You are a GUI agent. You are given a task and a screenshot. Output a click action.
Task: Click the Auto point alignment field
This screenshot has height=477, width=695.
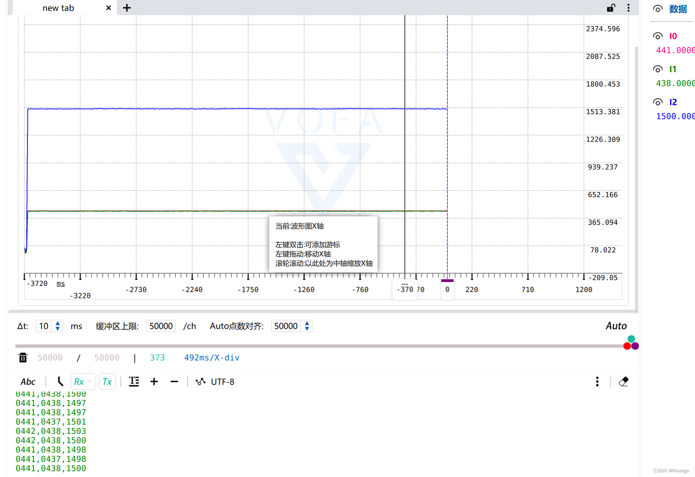(286, 326)
